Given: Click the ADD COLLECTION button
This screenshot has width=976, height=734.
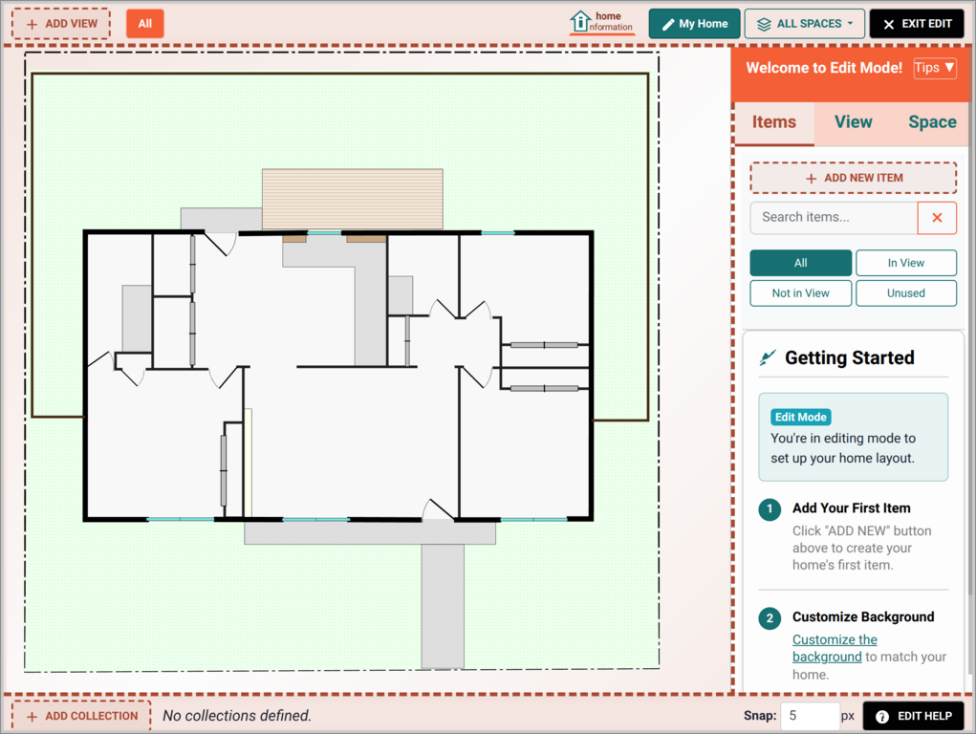Looking at the screenshot, I should click(81, 716).
